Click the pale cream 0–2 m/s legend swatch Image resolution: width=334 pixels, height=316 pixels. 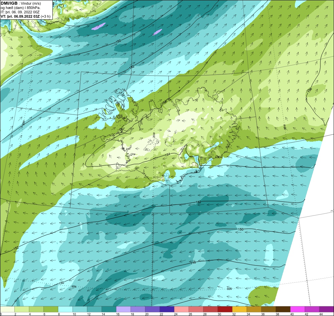tap(7, 309)
